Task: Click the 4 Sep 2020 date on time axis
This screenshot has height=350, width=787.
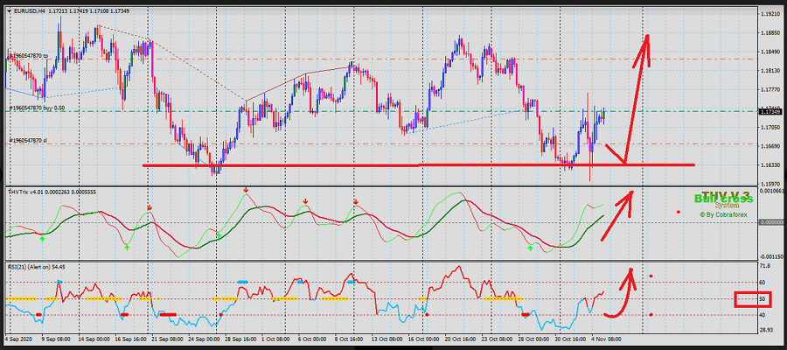Action: [19, 338]
